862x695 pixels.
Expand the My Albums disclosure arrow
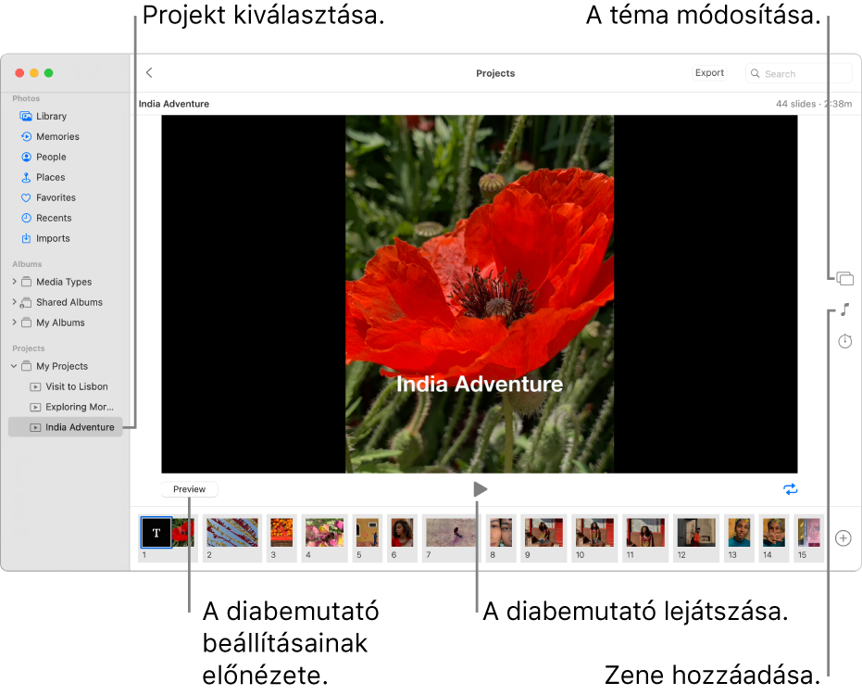click(14, 322)
